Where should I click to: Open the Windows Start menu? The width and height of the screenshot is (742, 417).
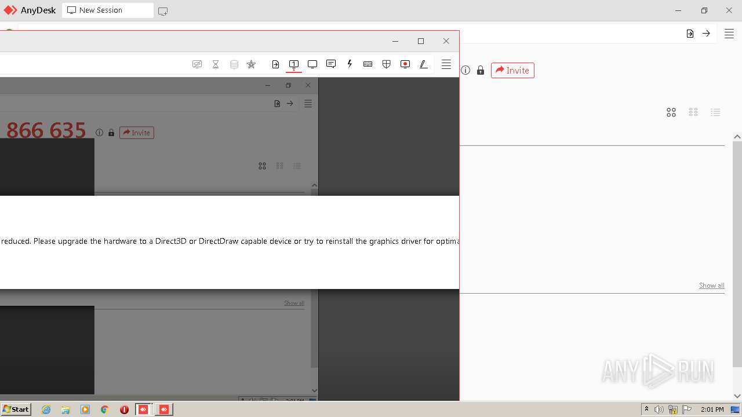[x=16, y=409]
